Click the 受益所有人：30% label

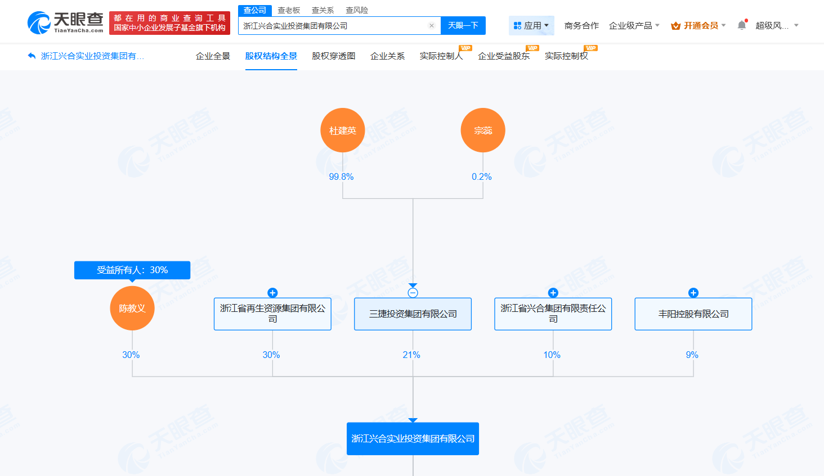132,270
